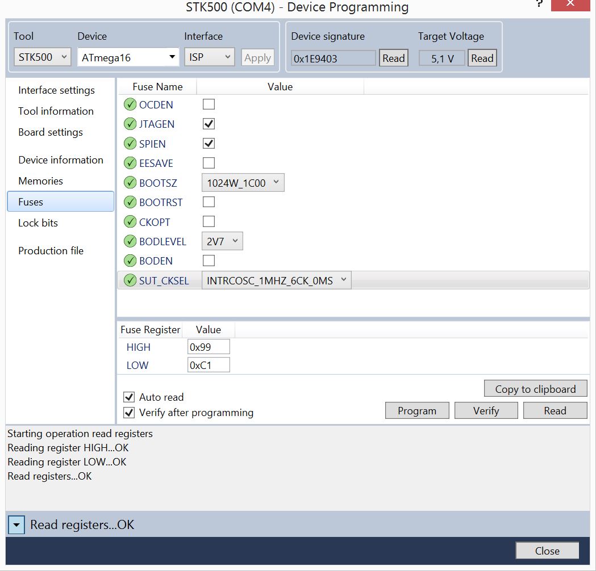This screenshot has width=596, height=571.
Task: Click the green status icon beside OCDEN
Action: pos(130,104)
